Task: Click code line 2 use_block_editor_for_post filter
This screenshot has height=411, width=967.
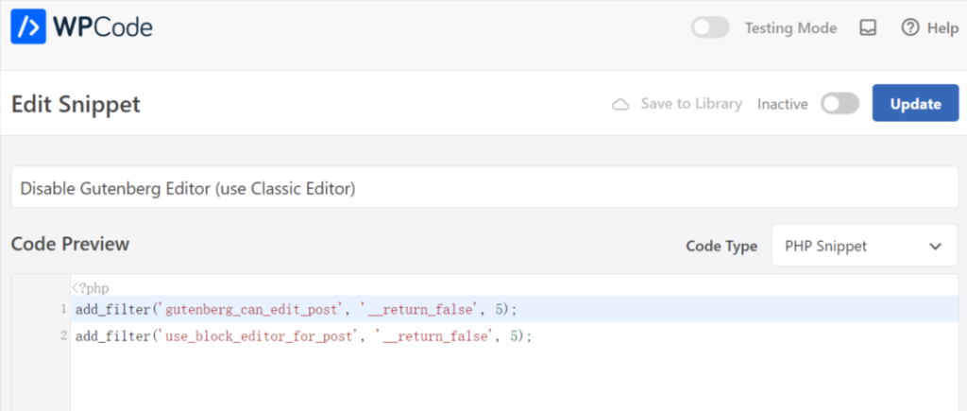Action: [303, 336]
